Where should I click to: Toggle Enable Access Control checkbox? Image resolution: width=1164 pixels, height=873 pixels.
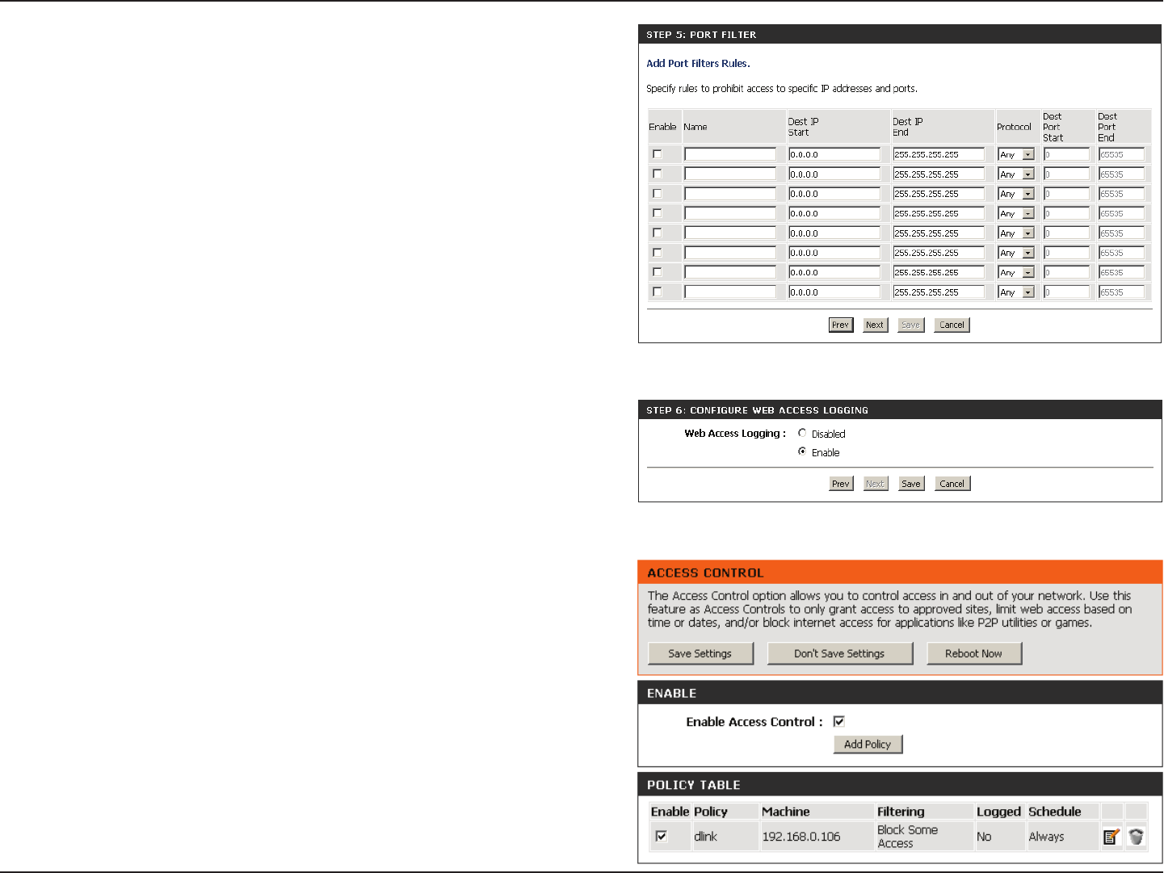click(x=839, y=721)
